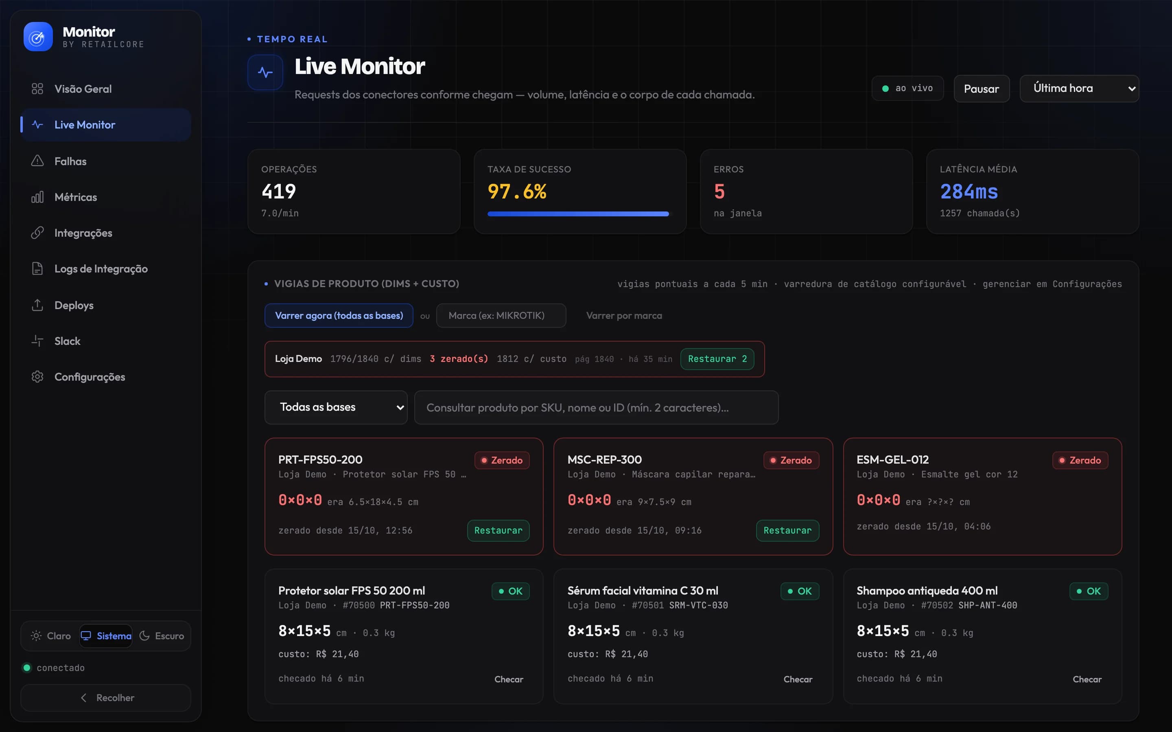Click Zerado badge on ESM-GEL-012 card
Viewport: 1172px width, 732px height.
(x=1080, y=460)
